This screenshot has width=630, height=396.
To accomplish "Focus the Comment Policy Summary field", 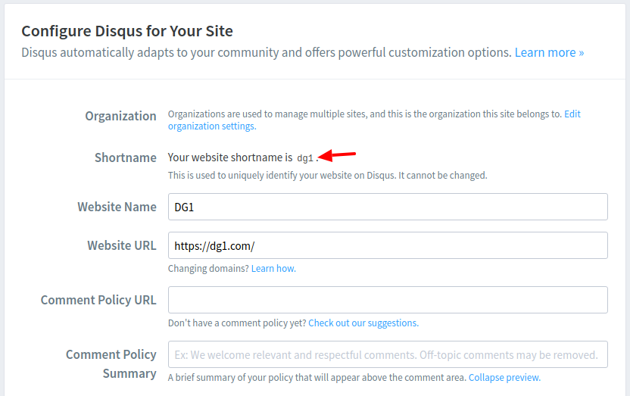I will [x=388, y=354].
